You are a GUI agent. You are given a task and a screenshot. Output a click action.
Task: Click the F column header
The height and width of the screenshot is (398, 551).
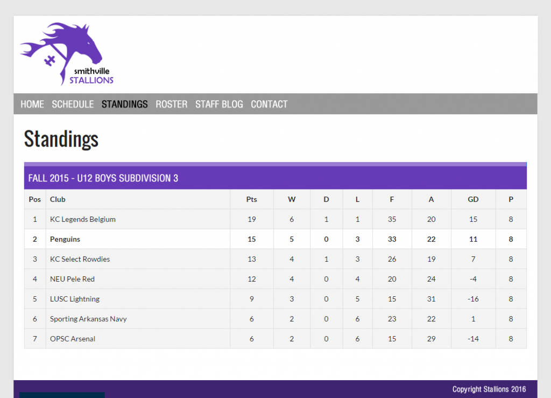click(392, 199)
